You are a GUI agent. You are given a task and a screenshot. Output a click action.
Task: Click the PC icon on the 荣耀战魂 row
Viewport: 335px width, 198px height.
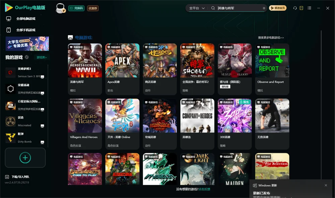pyautogui.click(x=42, y=93)
